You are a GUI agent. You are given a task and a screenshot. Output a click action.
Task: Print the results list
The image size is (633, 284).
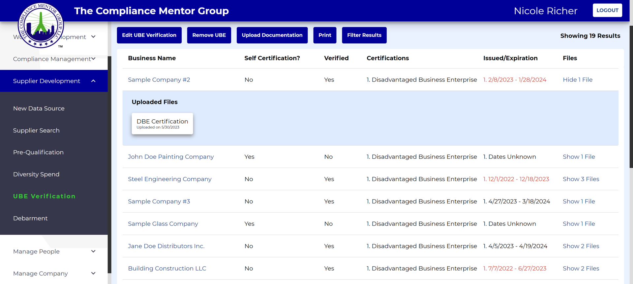[x=324, y=35]
